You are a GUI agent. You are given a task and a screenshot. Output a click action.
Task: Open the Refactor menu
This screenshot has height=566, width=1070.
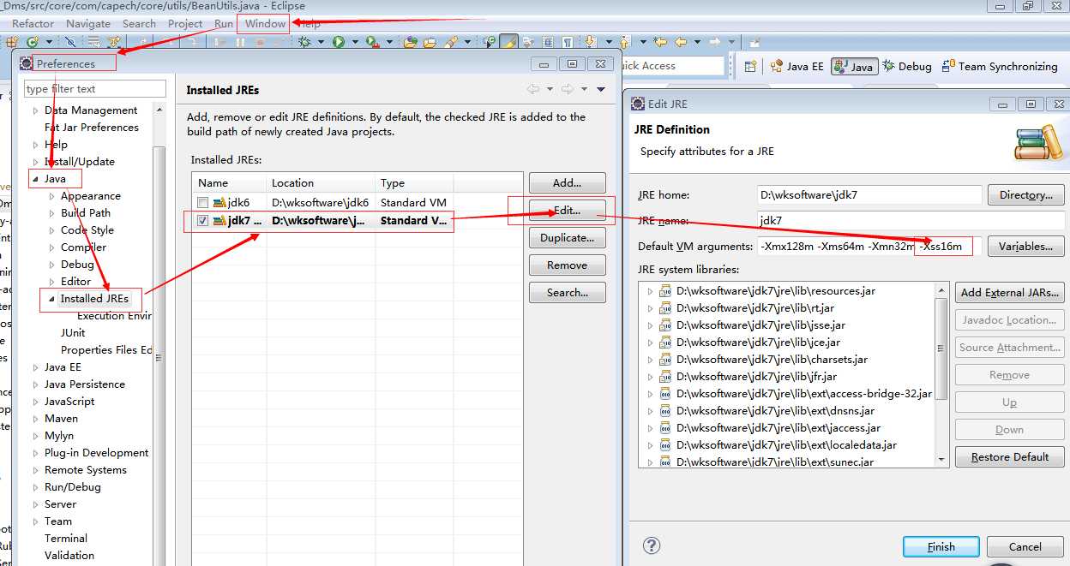coord(33,23)
